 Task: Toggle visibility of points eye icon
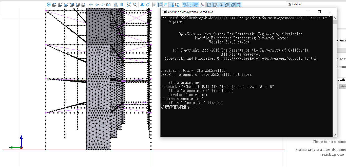tap(185, 5)
